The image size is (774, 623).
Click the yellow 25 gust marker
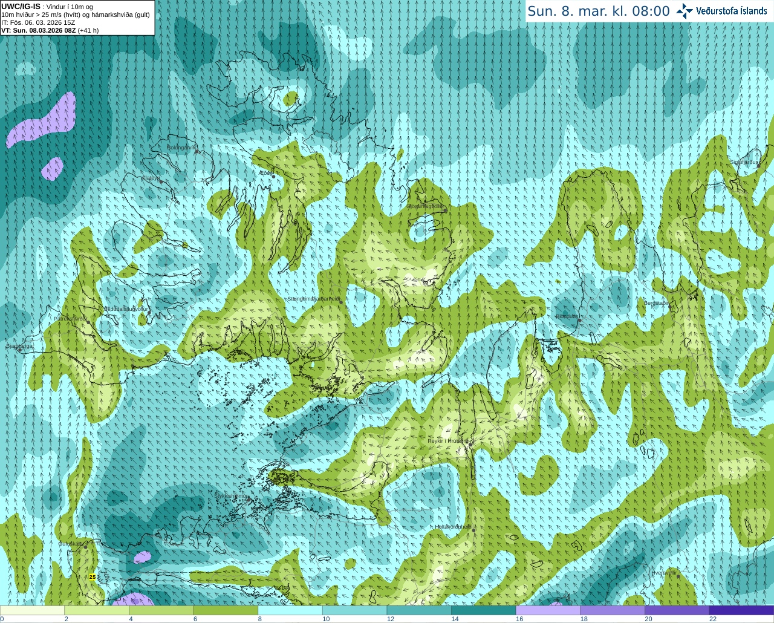coord(93,577)
